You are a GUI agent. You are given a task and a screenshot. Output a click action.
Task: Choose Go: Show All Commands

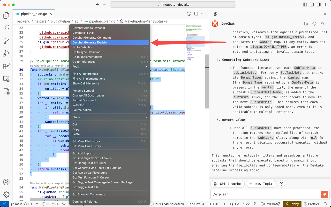(x=110, y=194)
